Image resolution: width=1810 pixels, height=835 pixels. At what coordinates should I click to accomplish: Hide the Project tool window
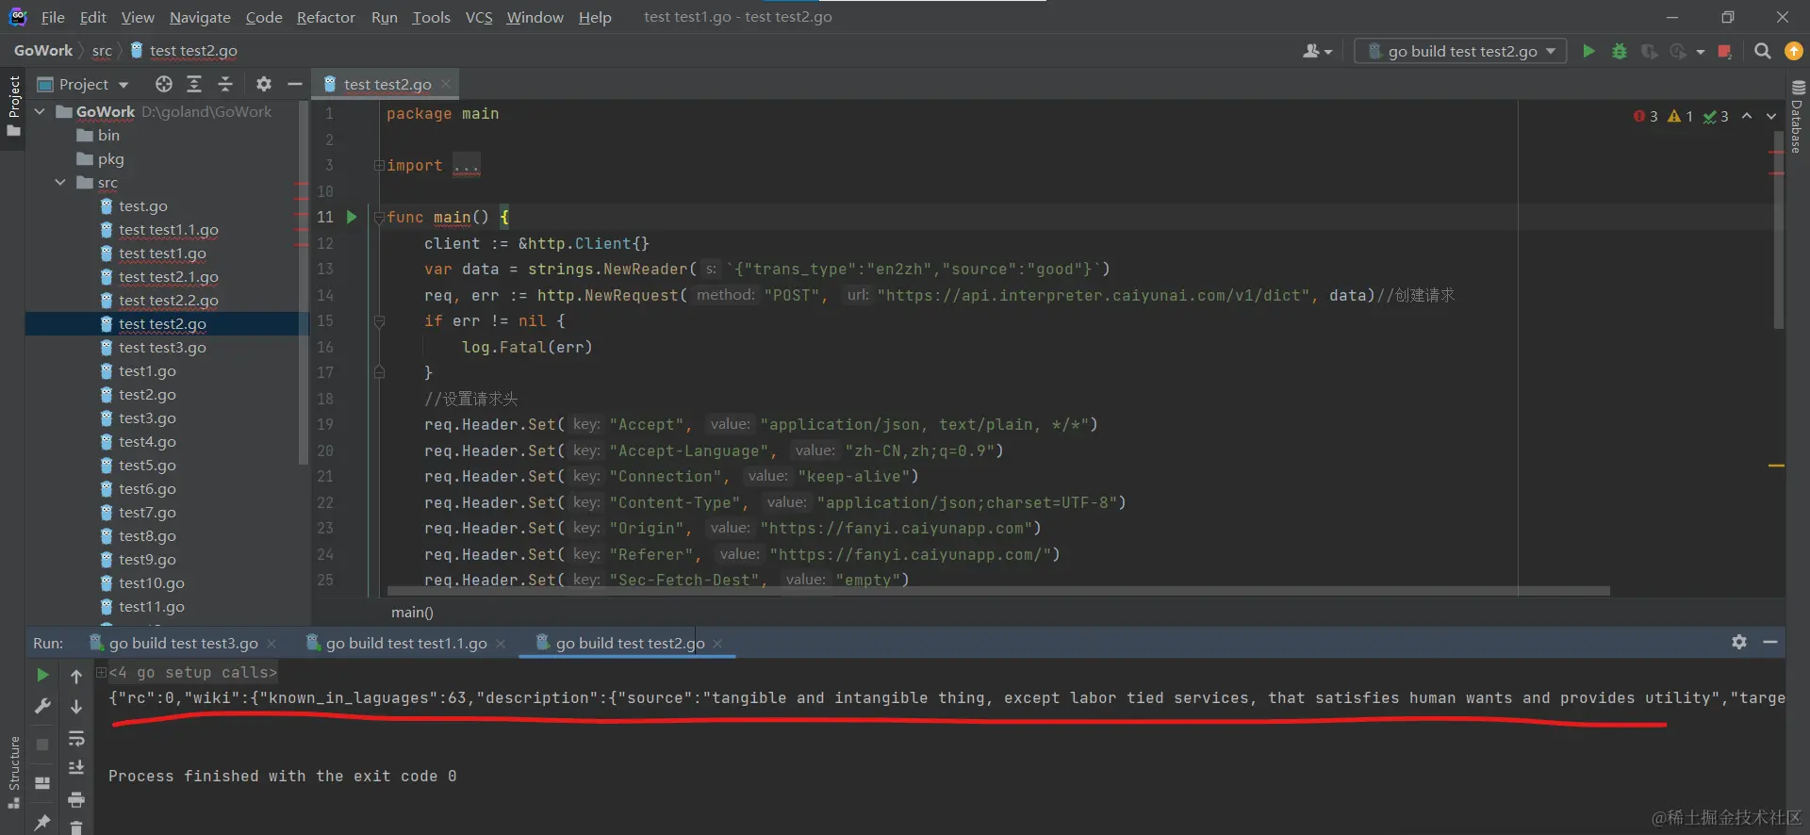pyautogui.click(x=294, y=84)
